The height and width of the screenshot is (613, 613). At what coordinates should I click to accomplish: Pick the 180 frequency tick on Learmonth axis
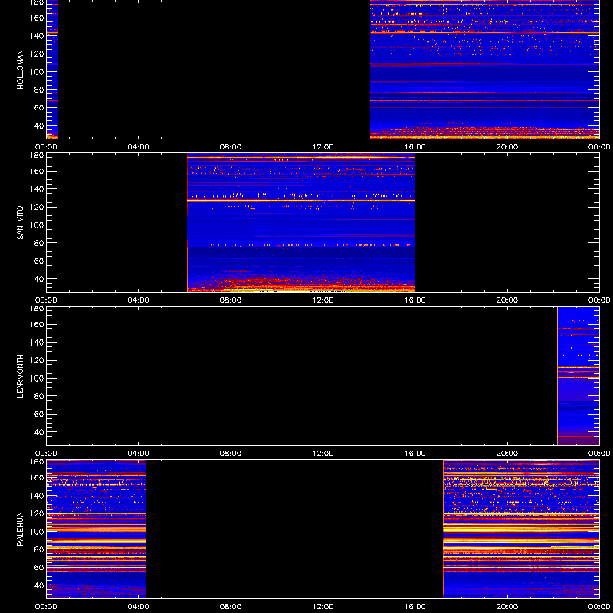(38, 309)
